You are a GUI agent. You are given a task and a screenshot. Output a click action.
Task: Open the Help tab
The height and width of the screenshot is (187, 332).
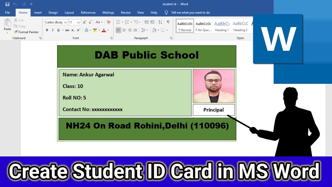(x=154, y=12)
